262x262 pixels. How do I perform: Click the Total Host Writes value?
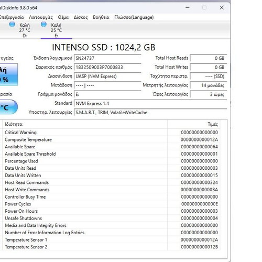[209, 67]
